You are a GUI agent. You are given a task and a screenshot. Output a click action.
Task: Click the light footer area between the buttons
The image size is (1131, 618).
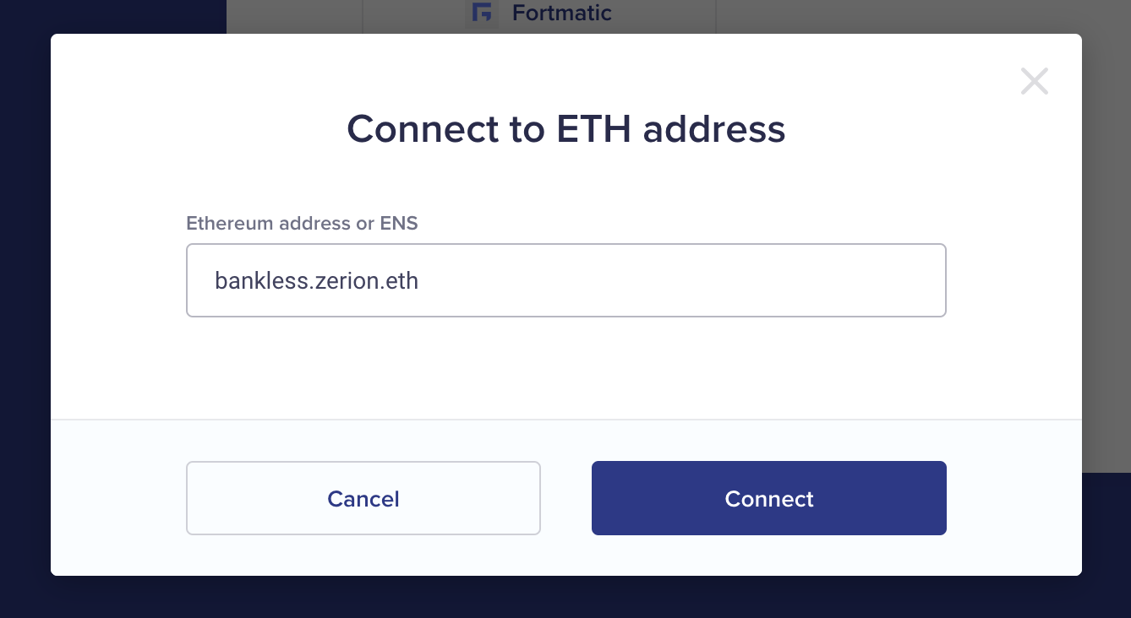pyautogui.click(x=565, y=498)
